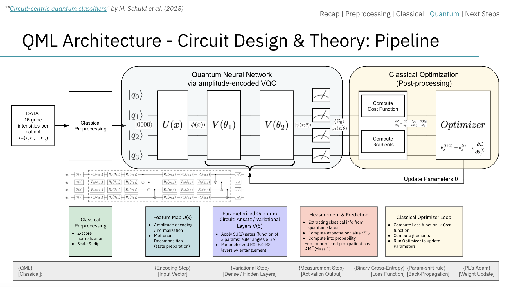Click the Classical Preprocessing diagram box

point(91,126)
